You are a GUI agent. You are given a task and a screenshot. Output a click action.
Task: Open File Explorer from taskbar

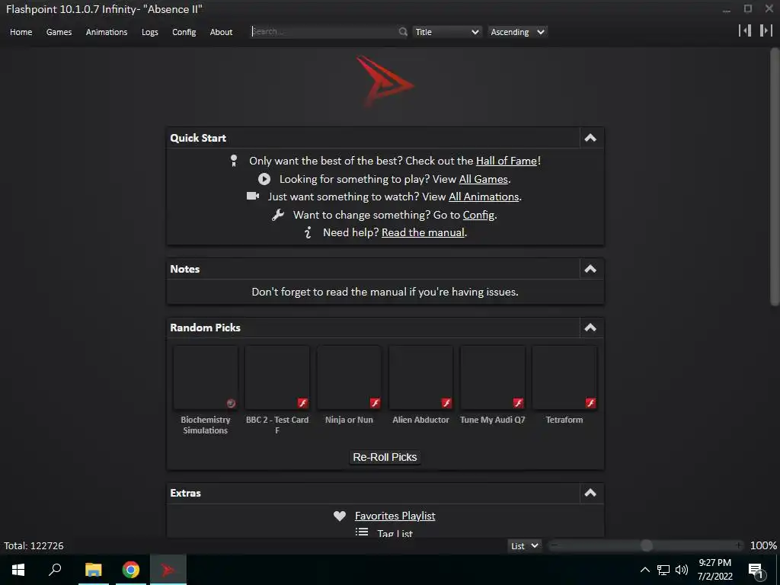tap(94, 570)
